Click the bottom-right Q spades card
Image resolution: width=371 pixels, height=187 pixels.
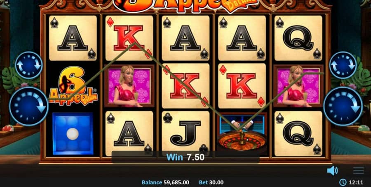point(298,134)
